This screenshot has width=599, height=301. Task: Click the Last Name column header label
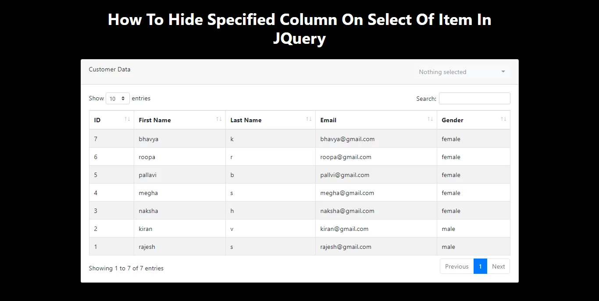[x=246, y=120]
